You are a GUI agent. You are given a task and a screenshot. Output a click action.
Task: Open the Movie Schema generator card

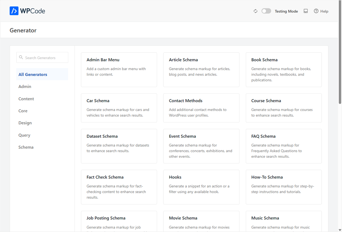201,221
